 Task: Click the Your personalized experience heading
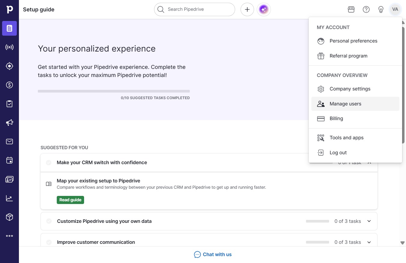(x=97, y=49)
